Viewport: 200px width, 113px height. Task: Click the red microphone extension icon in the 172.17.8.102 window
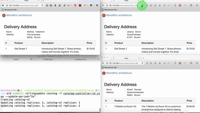tap(75, 5)
